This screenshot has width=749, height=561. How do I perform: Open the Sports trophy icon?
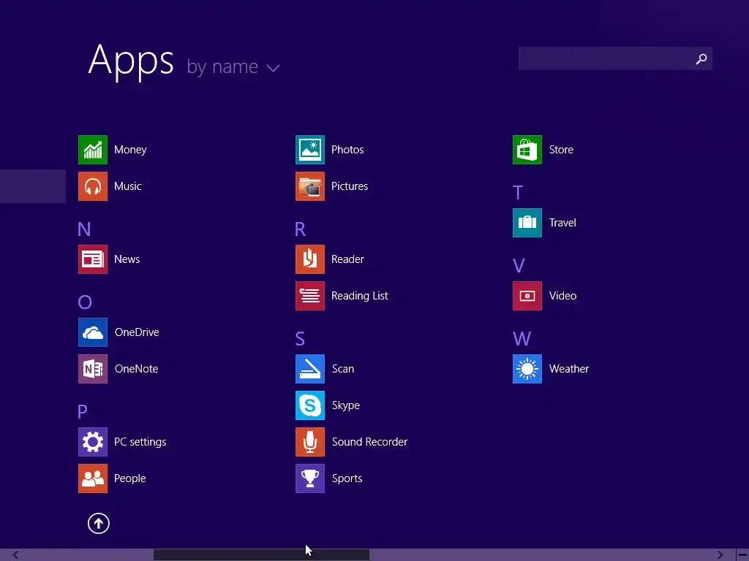pos(310,478)
